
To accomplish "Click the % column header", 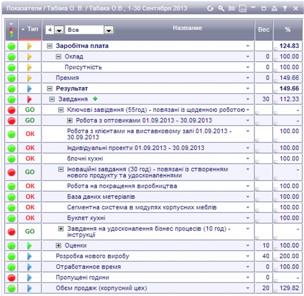I will click(x=288, y=29).
